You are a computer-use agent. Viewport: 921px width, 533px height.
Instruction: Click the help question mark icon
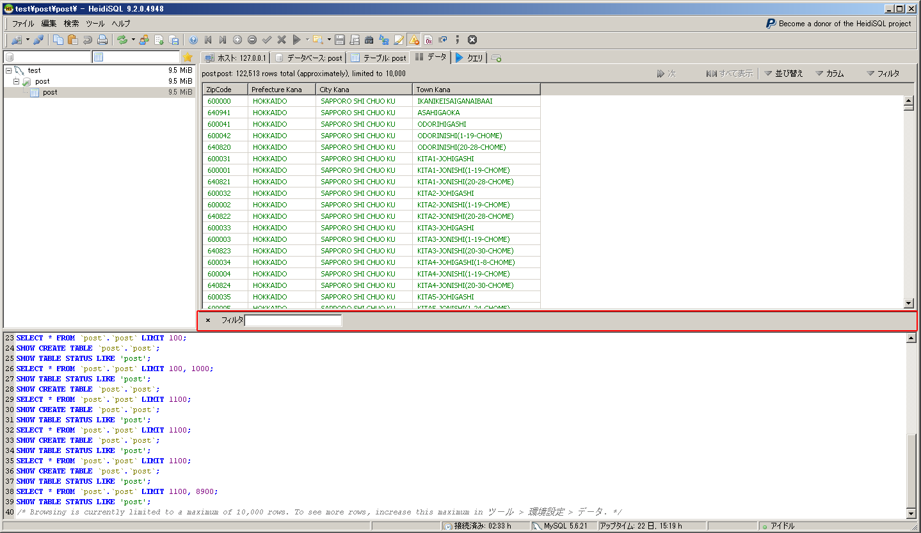coord(193,40)
